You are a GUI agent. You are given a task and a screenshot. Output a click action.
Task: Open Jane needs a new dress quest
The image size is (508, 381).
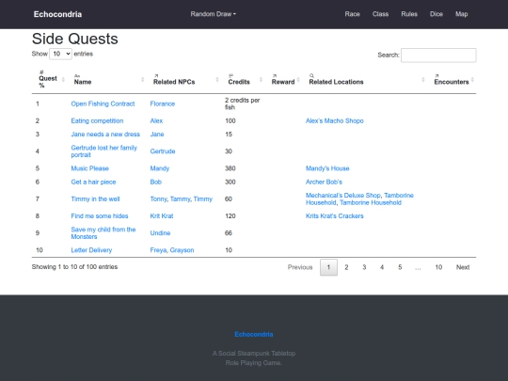pyautogui.click(x=105, y=135)
